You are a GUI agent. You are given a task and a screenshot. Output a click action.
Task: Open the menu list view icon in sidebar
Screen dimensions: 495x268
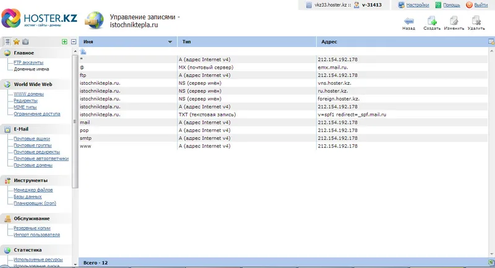(7, 41)
